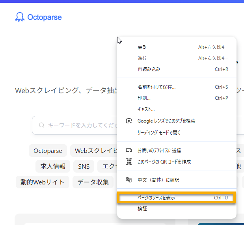Click the SNS tag button
This screenshot has width=244, height=225.
[x=84, y=166]
